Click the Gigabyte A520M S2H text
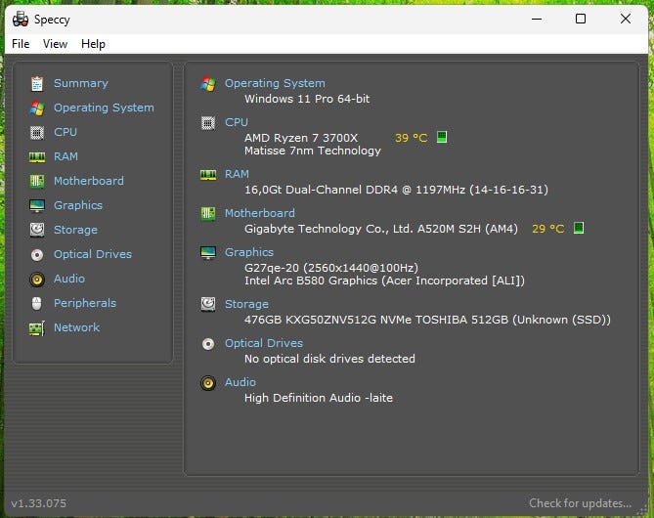 point(381,229)
